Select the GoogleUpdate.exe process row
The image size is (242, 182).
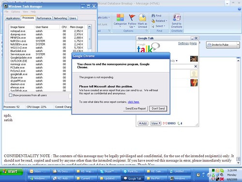pyautogui.click(x=40, y=58)
